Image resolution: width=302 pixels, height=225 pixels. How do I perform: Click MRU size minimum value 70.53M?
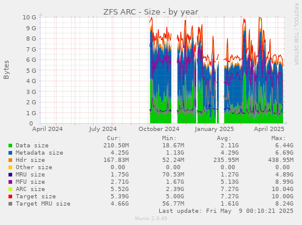point(173,175)
